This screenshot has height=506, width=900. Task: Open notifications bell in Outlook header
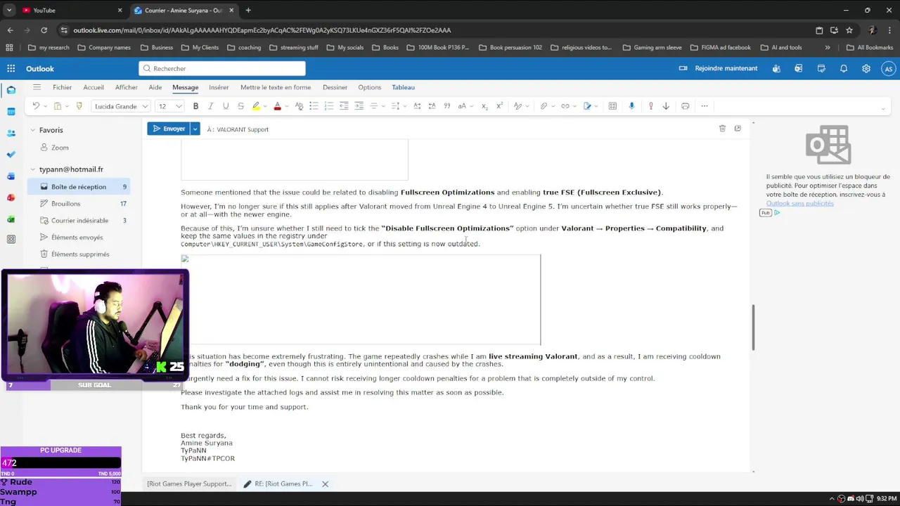tap(844, 68)
